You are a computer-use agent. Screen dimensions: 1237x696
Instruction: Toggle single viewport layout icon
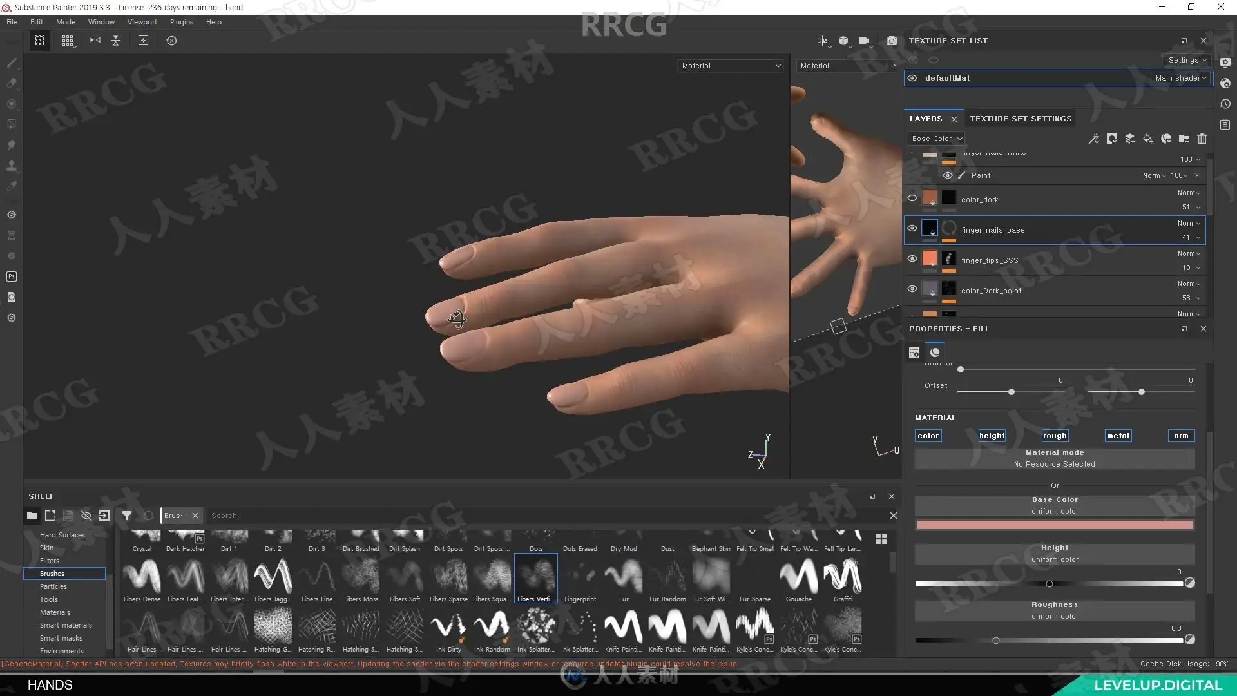[39, 41]
